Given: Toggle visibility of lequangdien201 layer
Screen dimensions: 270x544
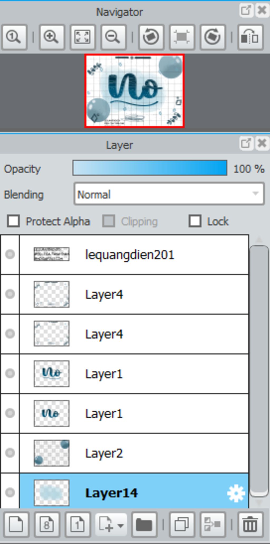Looking at the screenshot, I should click(10, 254).
